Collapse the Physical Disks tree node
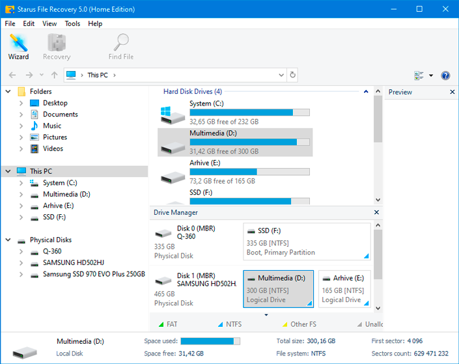Screen dimensions: 459x364 pos(8,240)
